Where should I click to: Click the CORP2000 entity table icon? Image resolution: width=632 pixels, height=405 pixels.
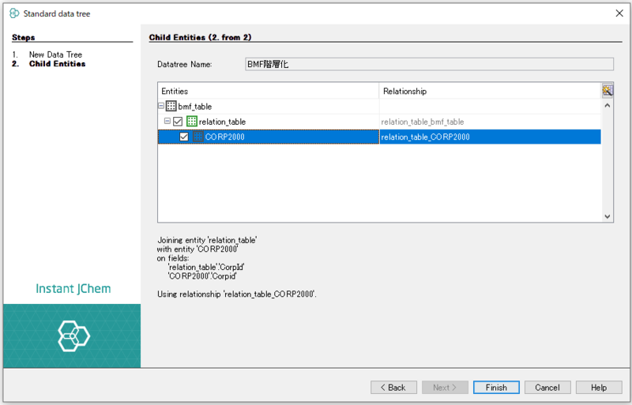point(197,137)
